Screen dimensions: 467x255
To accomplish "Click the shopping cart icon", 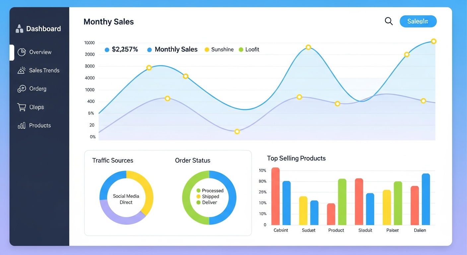I will click(22, 107).
